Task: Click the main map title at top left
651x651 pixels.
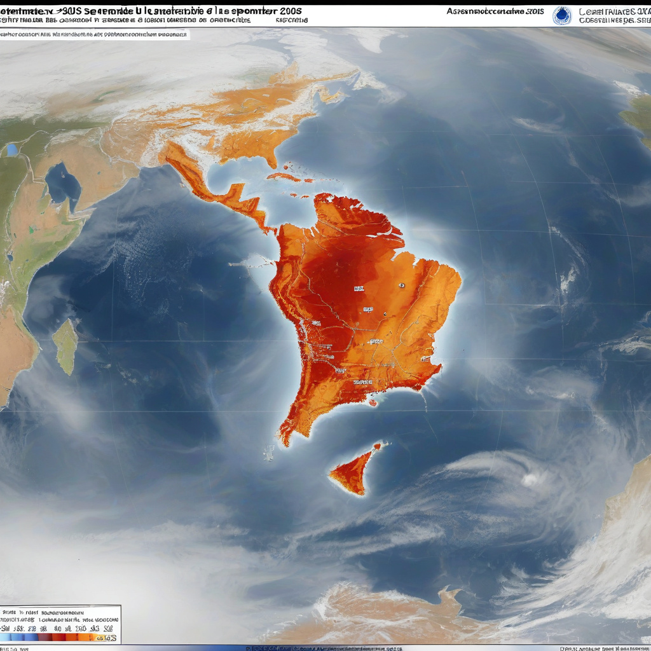Action: 153,11
